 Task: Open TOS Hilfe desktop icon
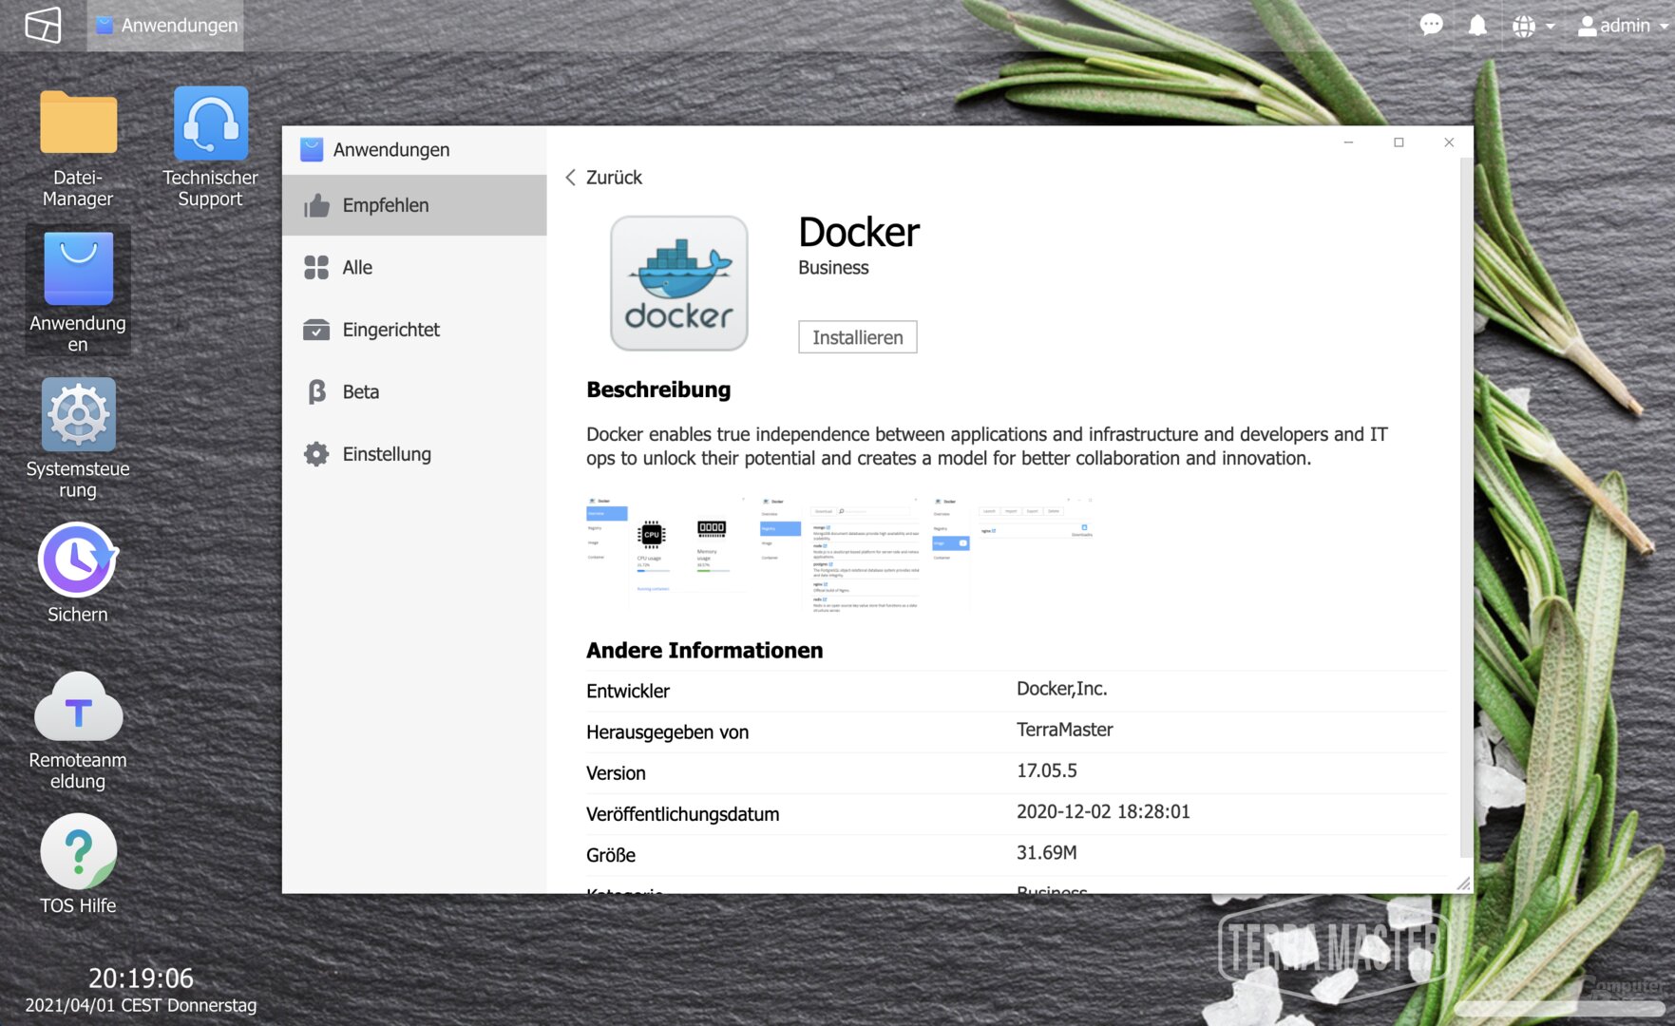point(78,864)
